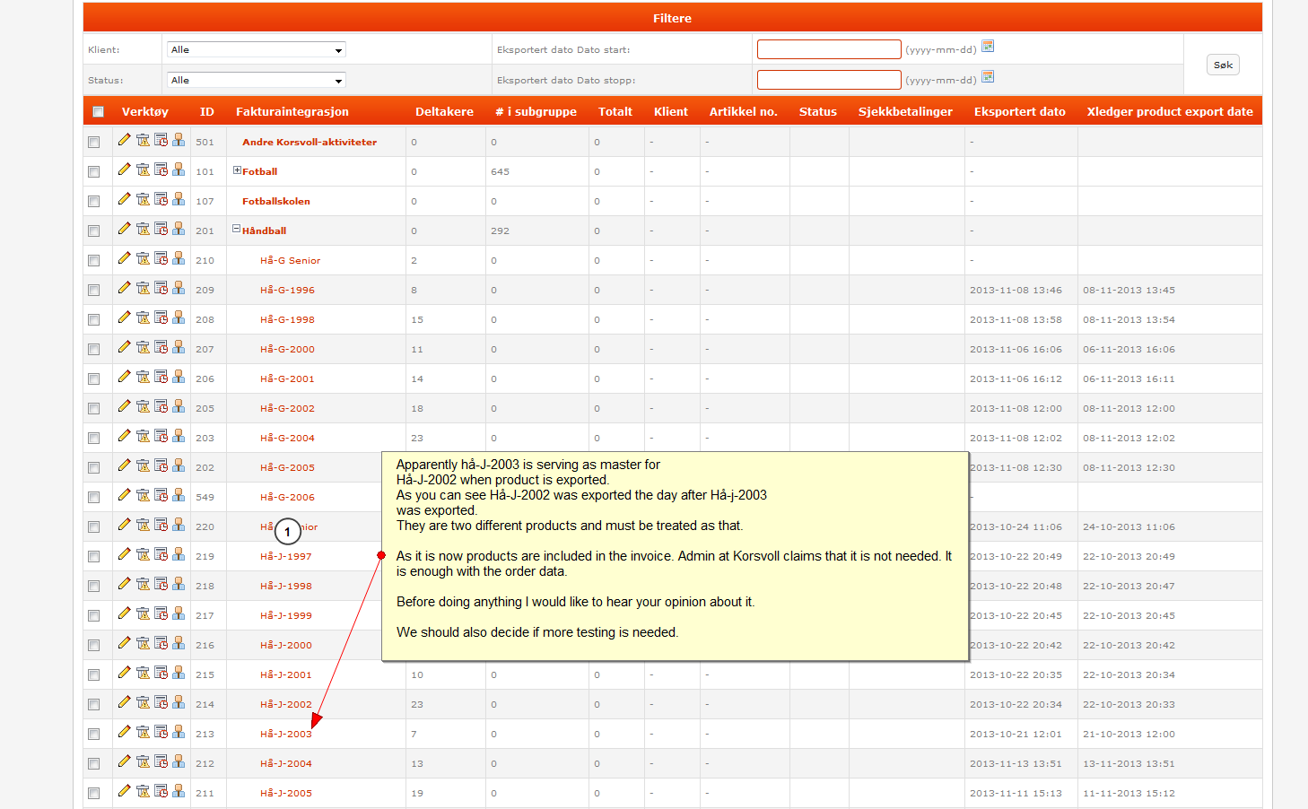Screen dimensions: 1308x809
Task: Click the trash icon in Hå-G-2002 row
Action: point(143,406)
